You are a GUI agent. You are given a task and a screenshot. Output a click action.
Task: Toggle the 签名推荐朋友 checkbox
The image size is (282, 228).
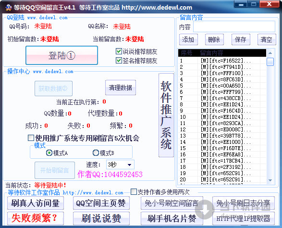click(x=119, y=60)
